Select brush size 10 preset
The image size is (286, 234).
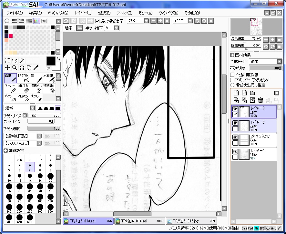(x=9, y=178)
